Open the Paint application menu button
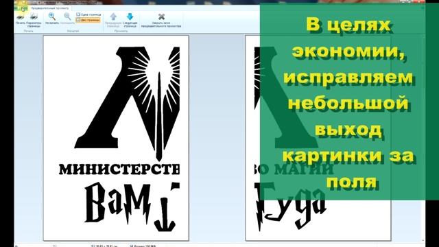 point(21,8)
